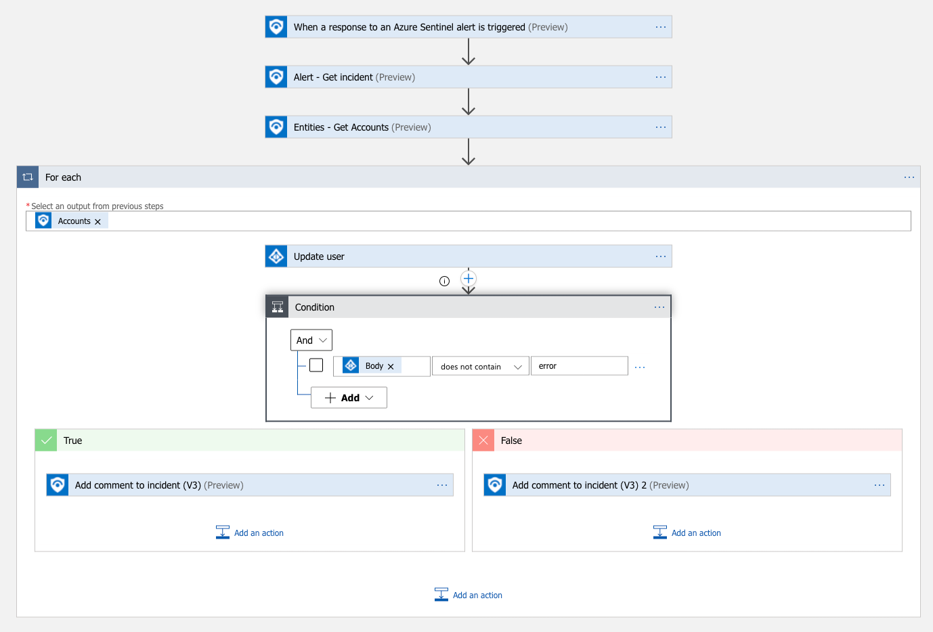Add an action in the True branch
Viewport: 933px width, 632px height.
click(250, 533)
